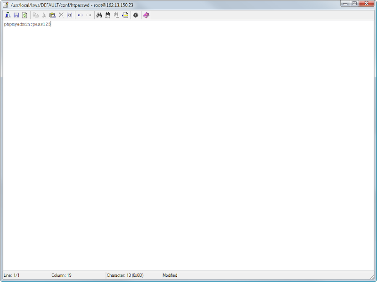This screenshot has height=282, width=377.
Task: Click the window title showing the htpasswd path
Action: tap(72, 5)
